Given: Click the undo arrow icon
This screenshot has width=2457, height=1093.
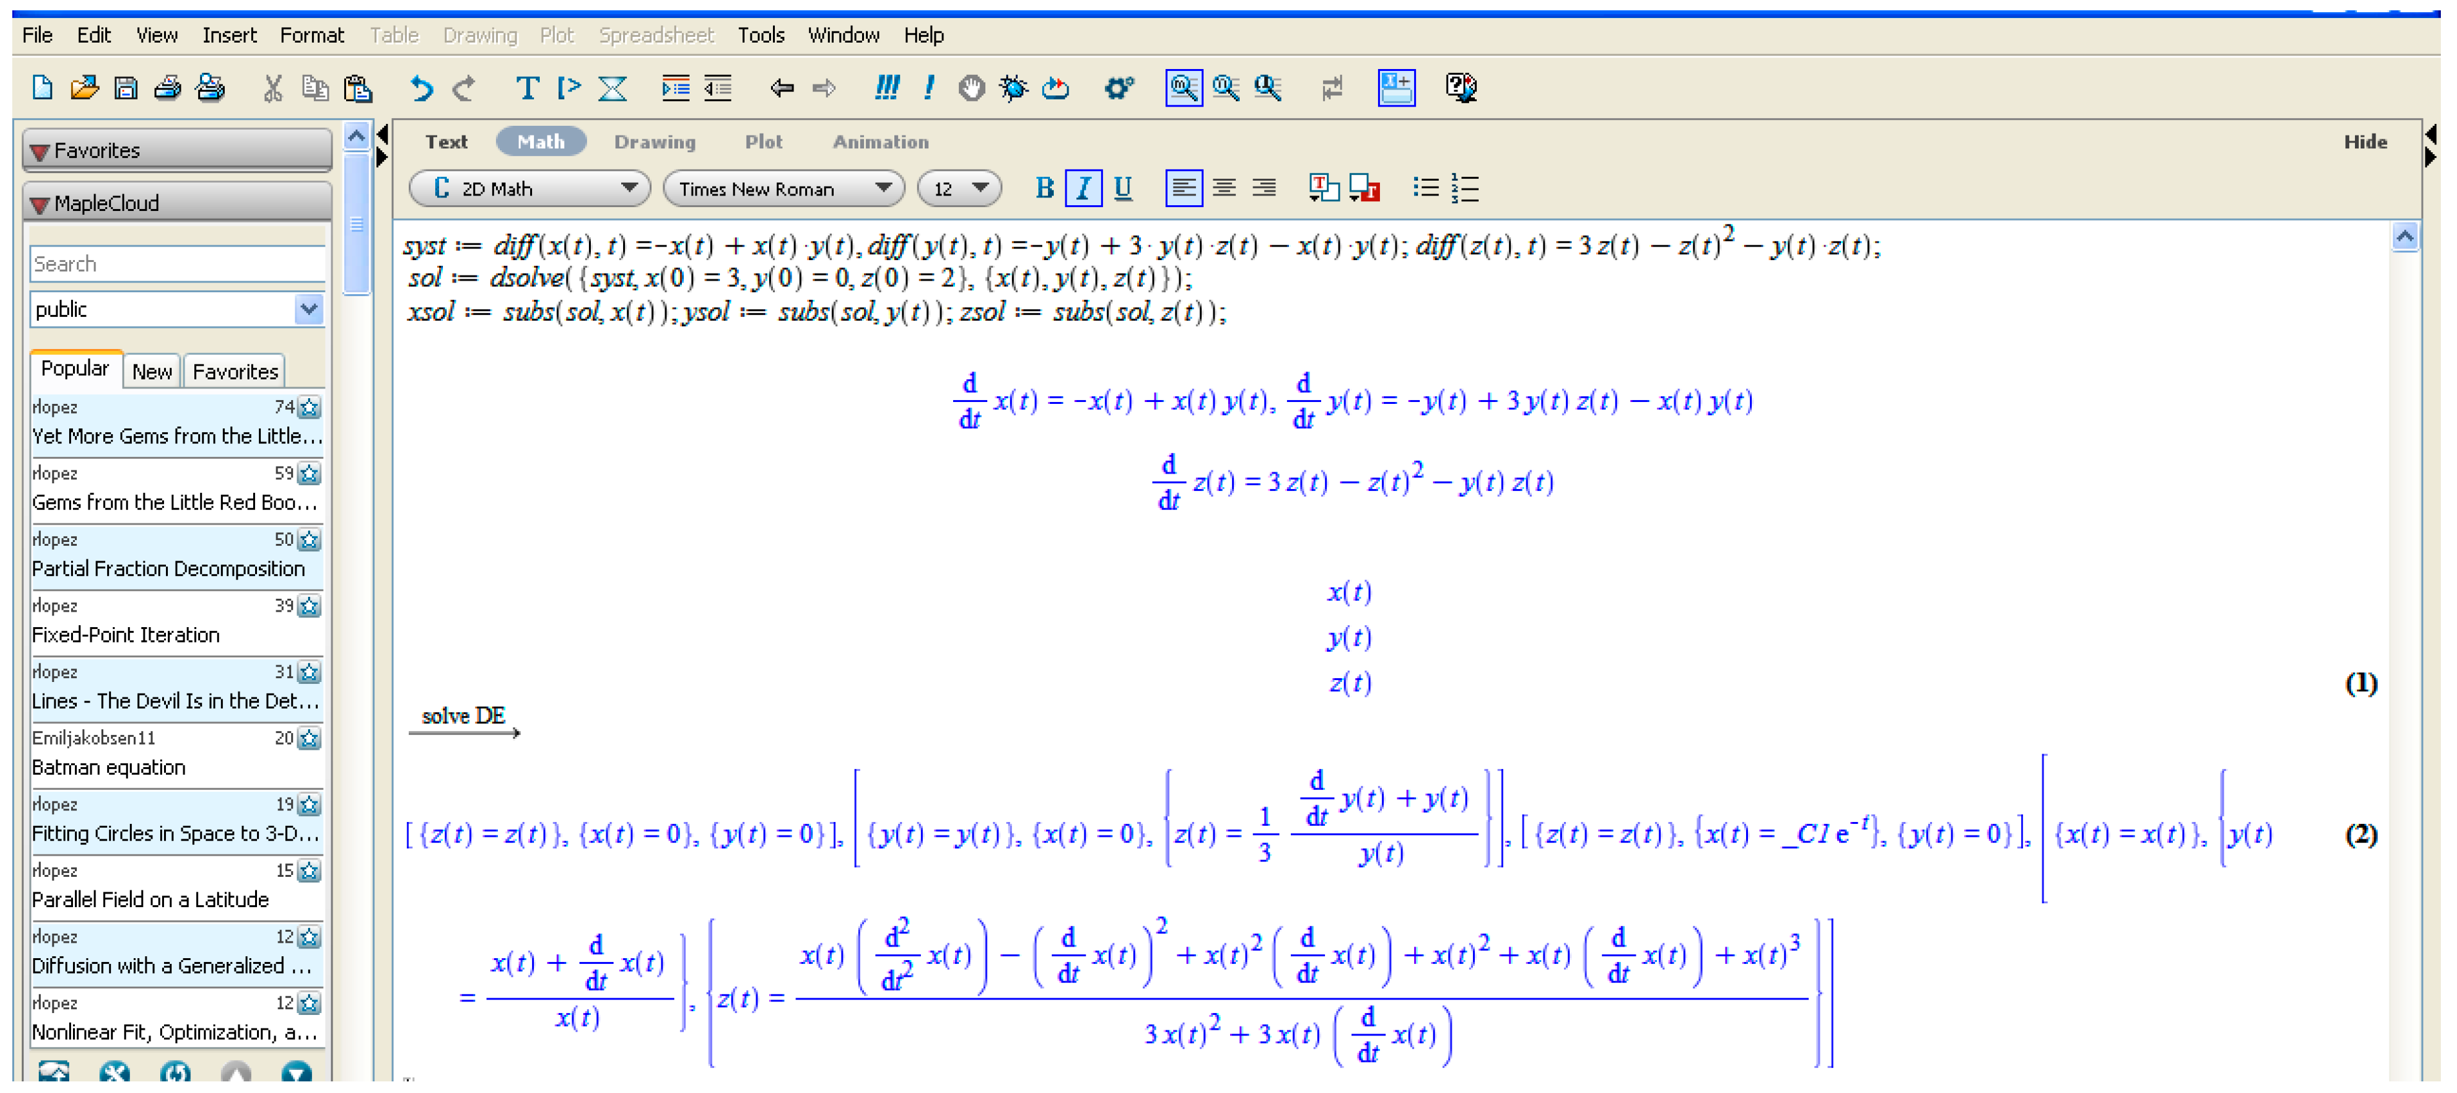Looking at the screenshot, I should coord(420,88).
